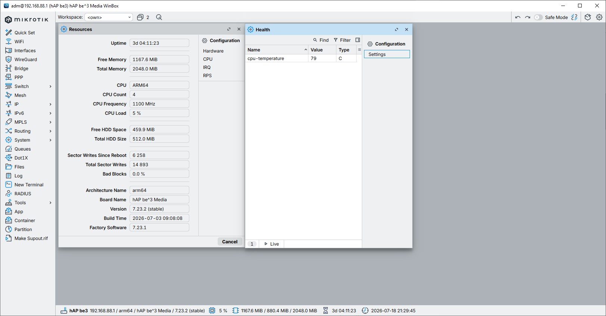Screen dimensions: 606x316
Task: Sort Health table by Value column
Action: coord(322,50)
